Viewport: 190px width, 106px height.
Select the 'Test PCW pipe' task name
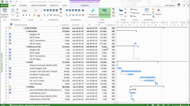tap(36, 84)
